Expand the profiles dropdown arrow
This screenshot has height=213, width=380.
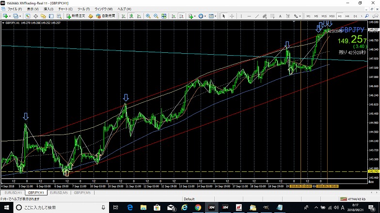pos(20,16)
